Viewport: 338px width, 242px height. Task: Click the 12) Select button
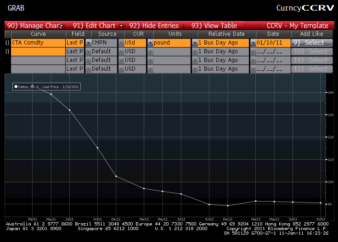pos(312,69)
